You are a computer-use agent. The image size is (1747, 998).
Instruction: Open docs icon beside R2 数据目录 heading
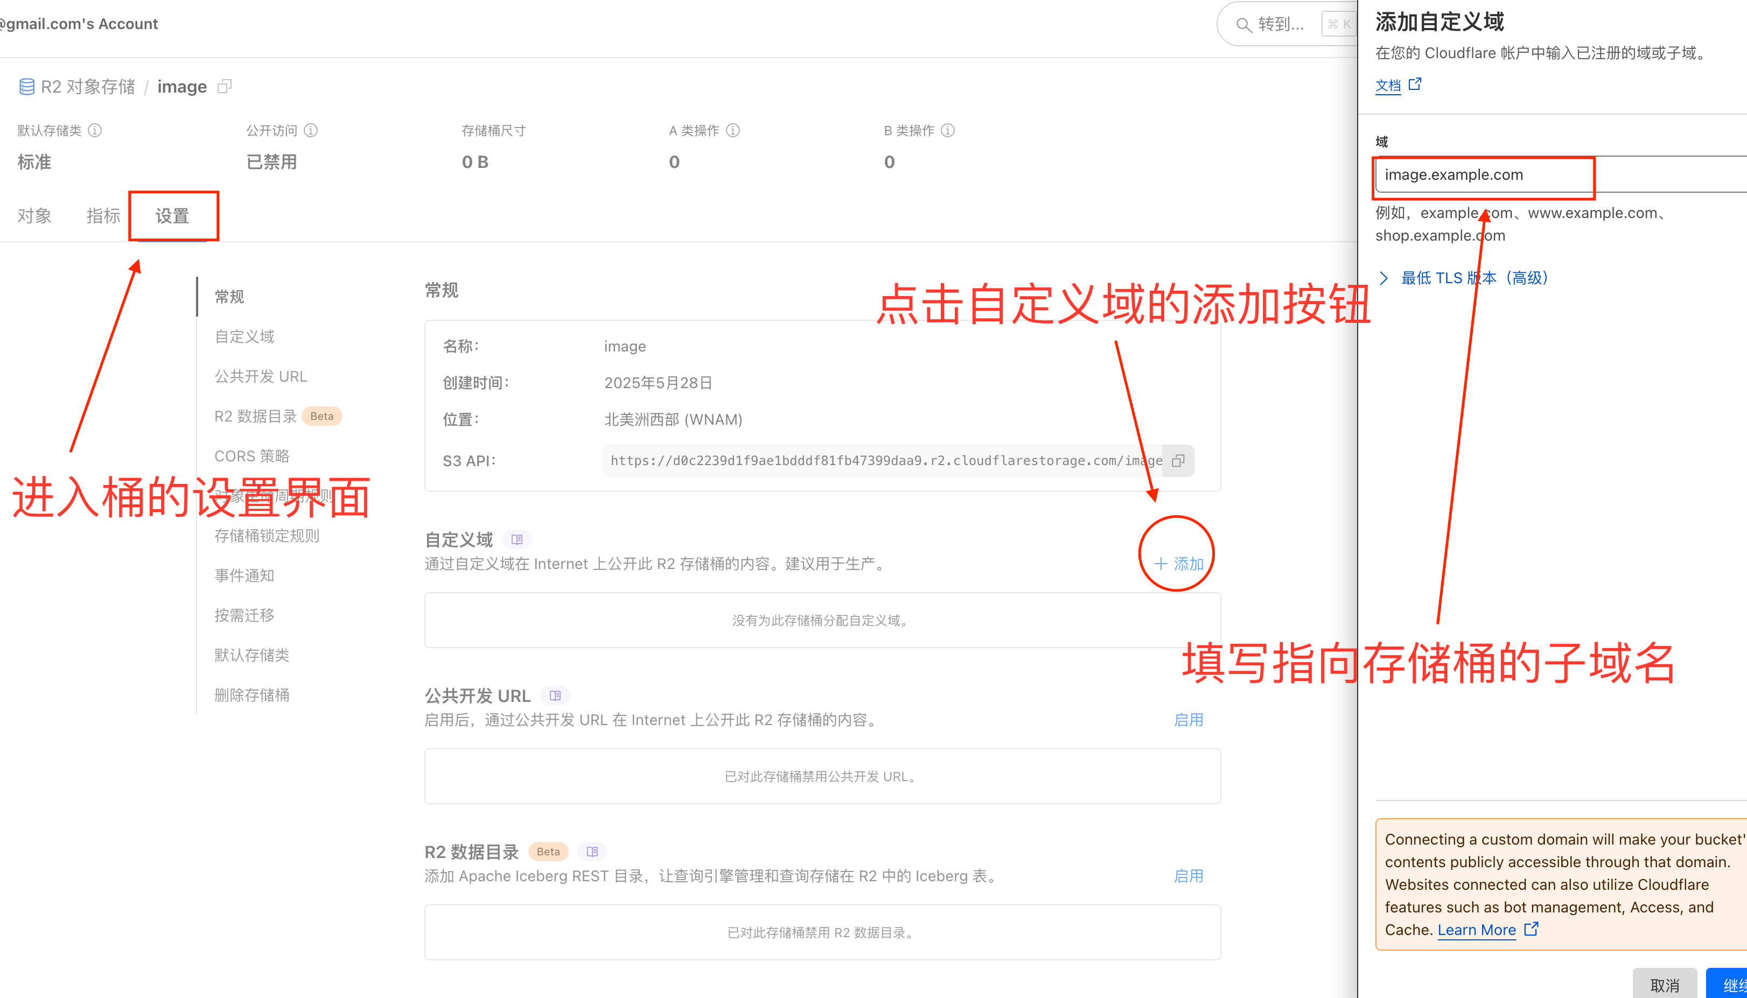coord(592,852)
